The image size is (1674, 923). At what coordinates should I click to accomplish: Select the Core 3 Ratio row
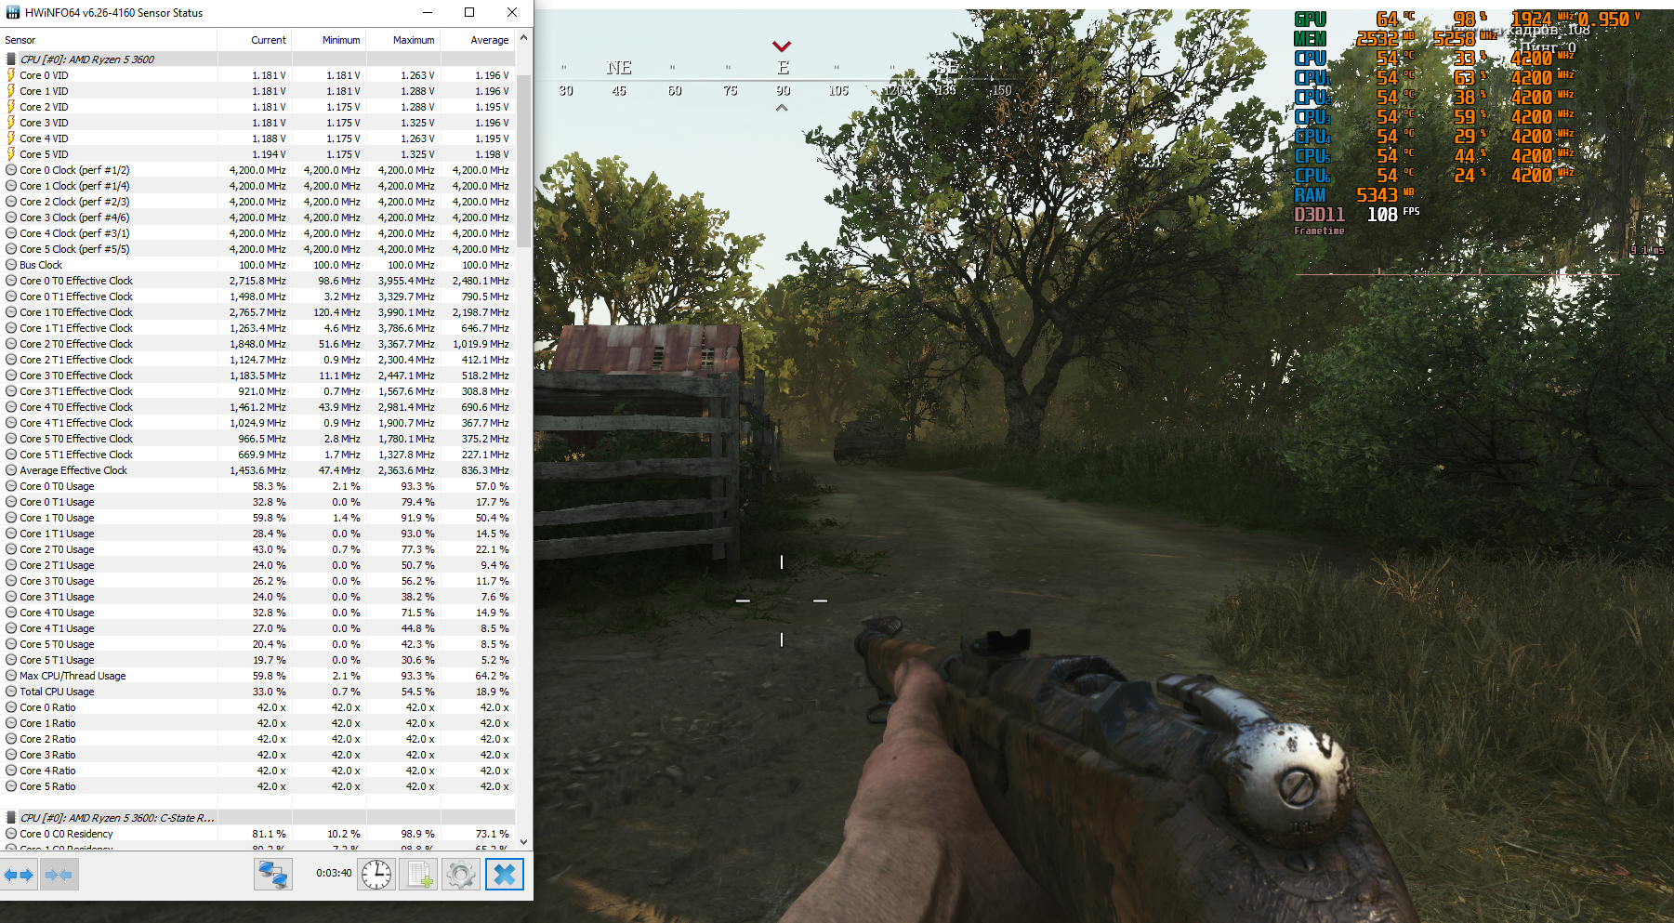[x=258, y=755]
